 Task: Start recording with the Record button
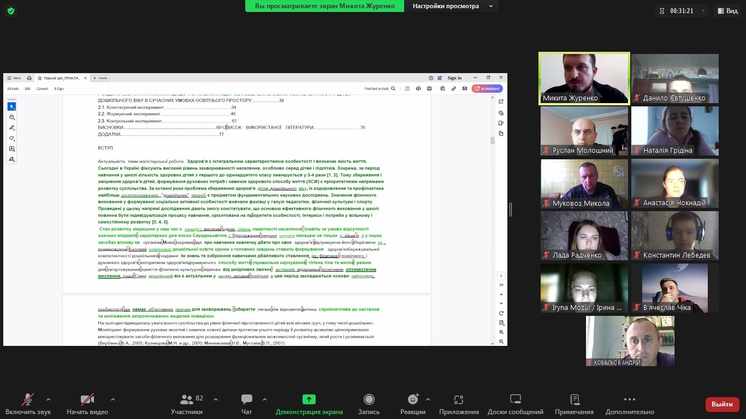(369, 404)
